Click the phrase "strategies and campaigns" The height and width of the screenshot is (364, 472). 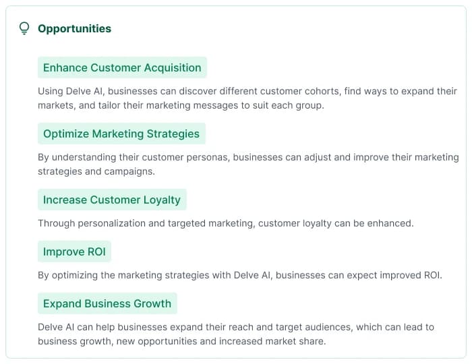tap(96, 171)
